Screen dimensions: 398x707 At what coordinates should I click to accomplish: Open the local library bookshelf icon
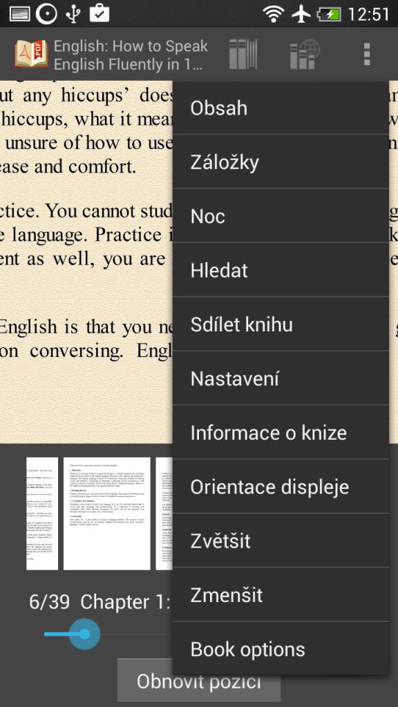click(x=243, y=55)
